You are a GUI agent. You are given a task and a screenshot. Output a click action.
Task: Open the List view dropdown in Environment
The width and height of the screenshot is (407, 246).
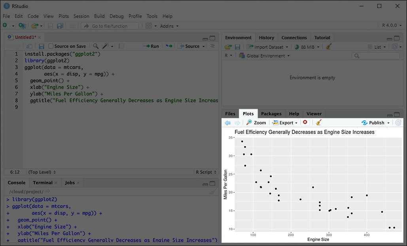pos(385,47)
